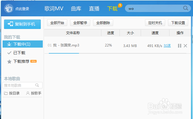Go to the 直播 live tab
Viewport: 193px width, 119px height.
(x=94, y=9)
